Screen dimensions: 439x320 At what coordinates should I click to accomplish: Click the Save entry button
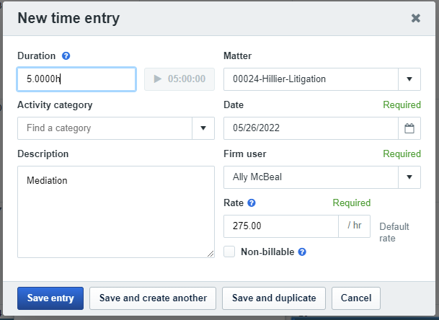50,298
